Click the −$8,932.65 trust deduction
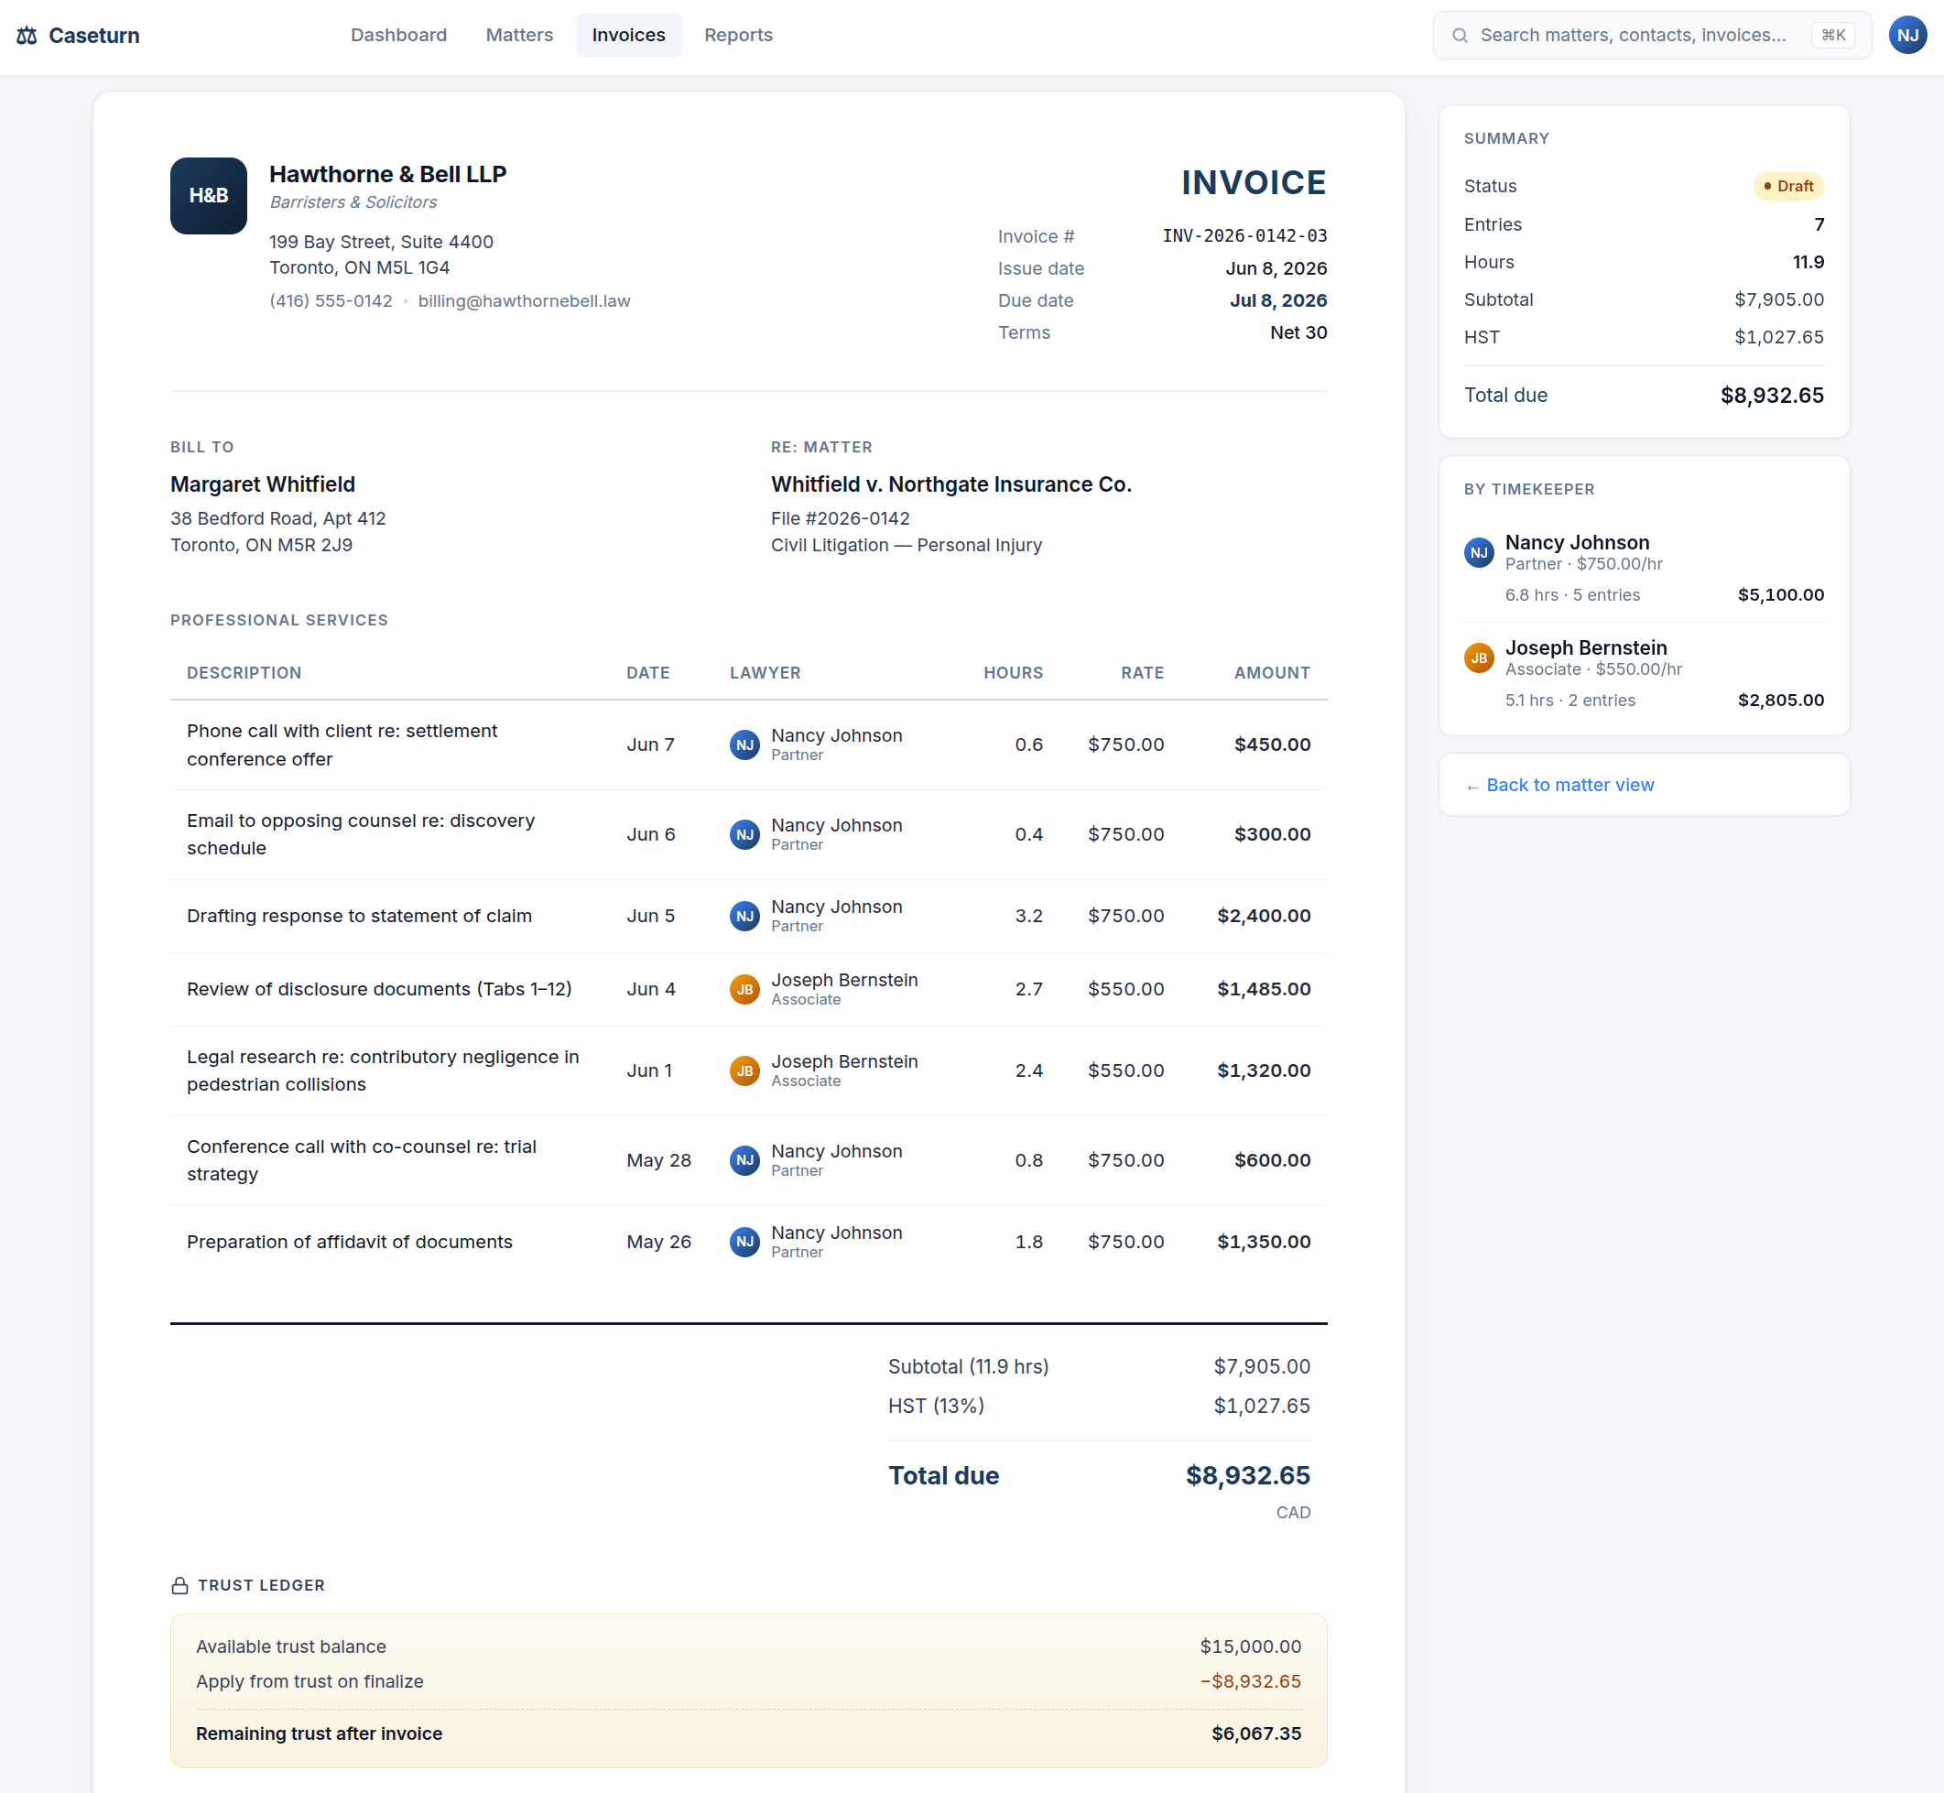Image resolution: width=1944 pixels, height=1793 pixels. (1251, 1681)
